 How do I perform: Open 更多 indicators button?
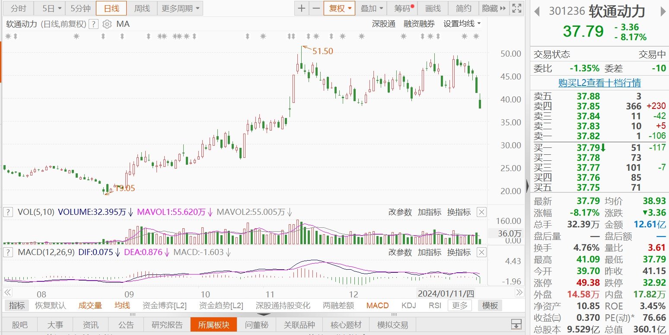click(x=460, y=306)
